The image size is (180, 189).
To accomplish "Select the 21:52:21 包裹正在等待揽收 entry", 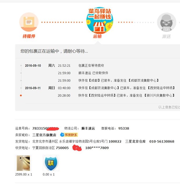I will pyautogui.click(x=81, y=65).
